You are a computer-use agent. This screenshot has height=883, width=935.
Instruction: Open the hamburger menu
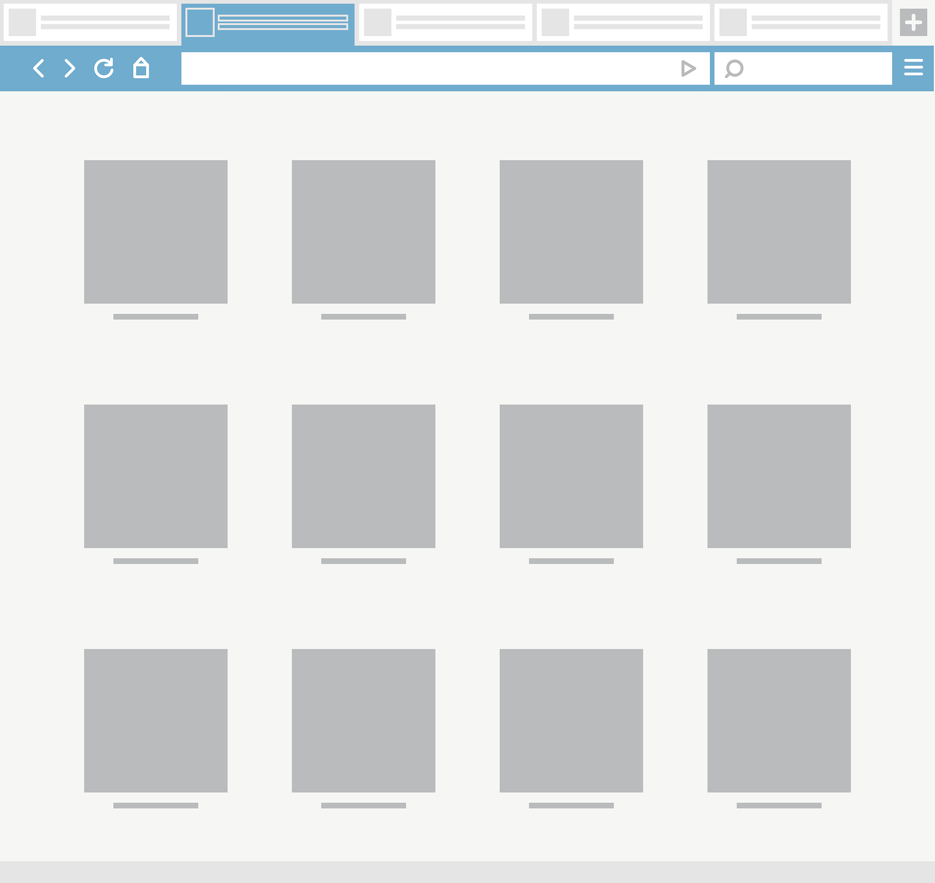(x=913, y=67)
